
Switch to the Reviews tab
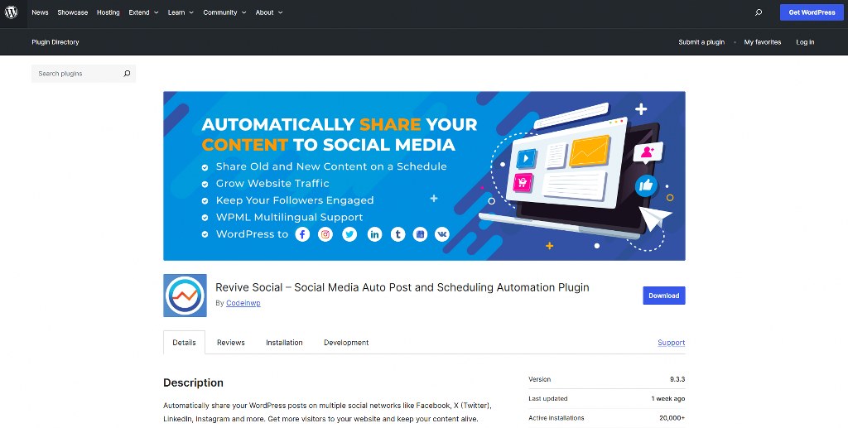pyautogui.click(x=231, y=343)
